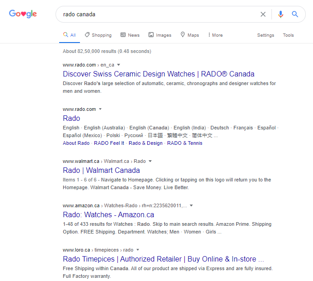
Task: Expand arrow beside walmart.ca result URL
Action: coord(150,161)
